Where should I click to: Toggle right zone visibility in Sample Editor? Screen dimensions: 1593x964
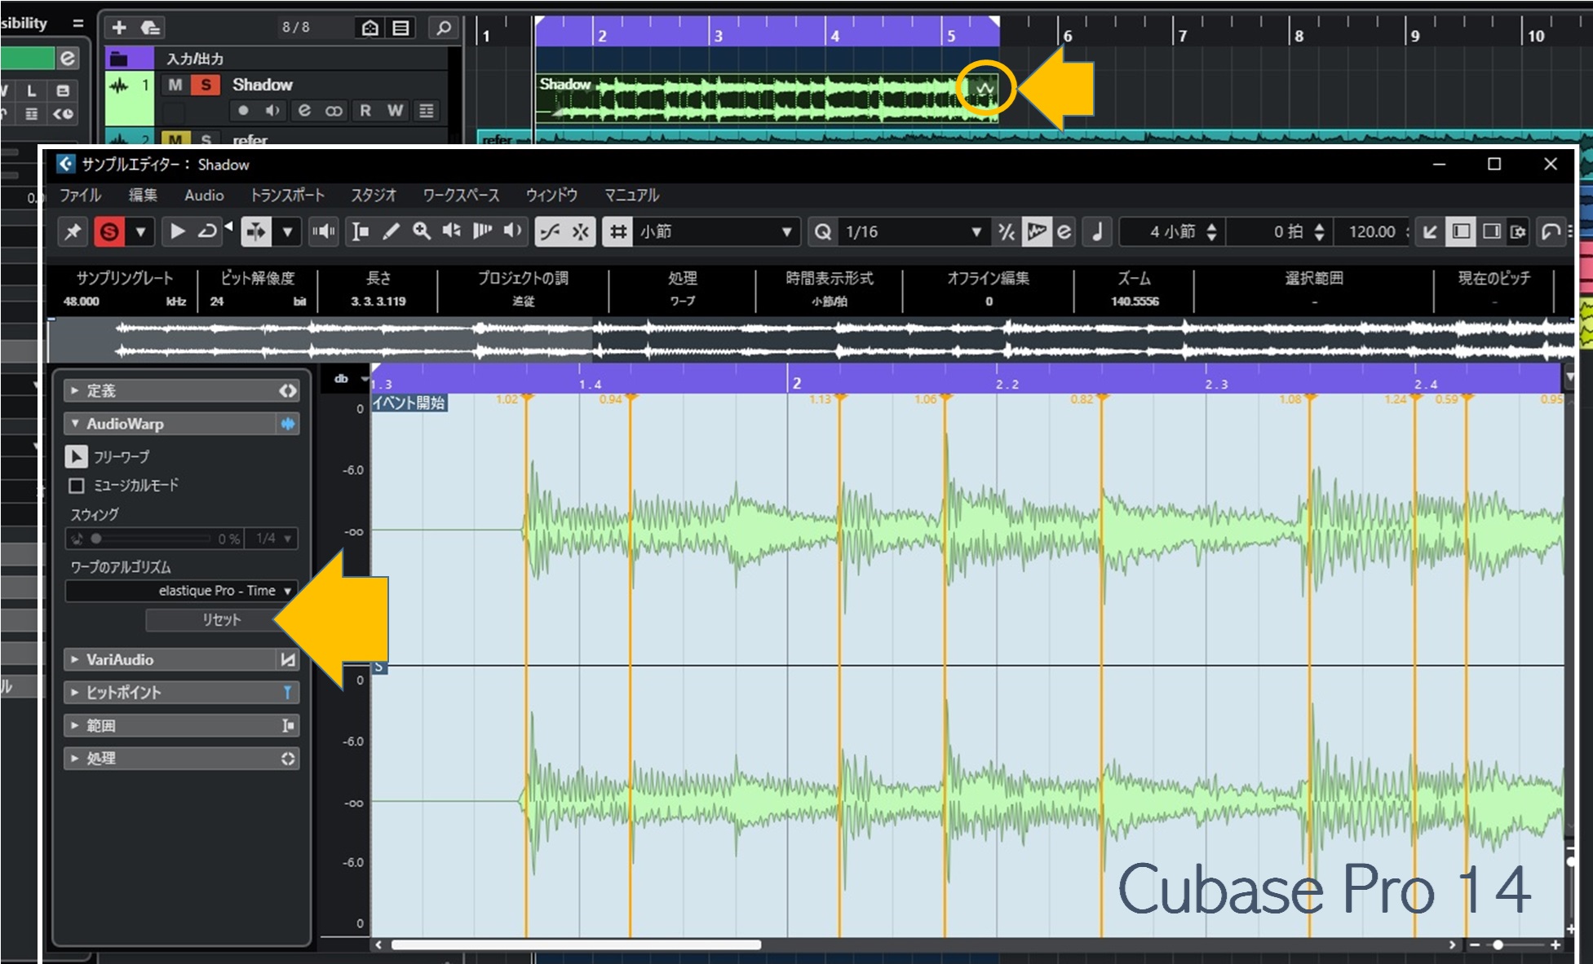tap(1491, 232)
